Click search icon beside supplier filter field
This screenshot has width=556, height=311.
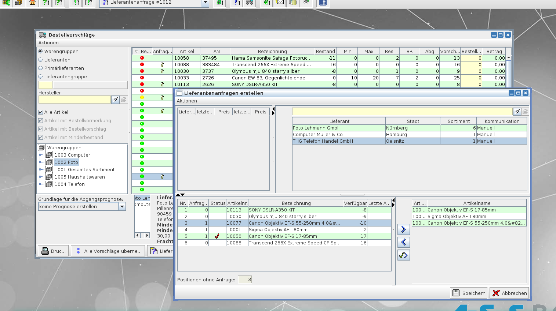pos(517,112)
